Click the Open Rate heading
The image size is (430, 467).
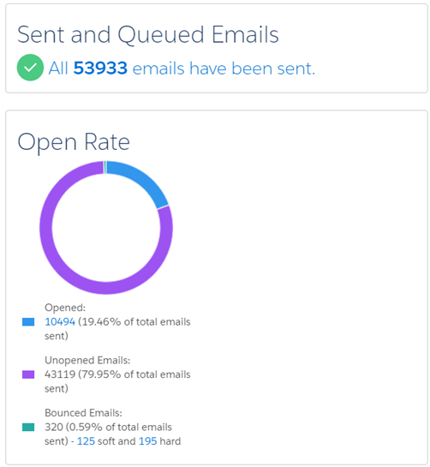pos(74,142)
